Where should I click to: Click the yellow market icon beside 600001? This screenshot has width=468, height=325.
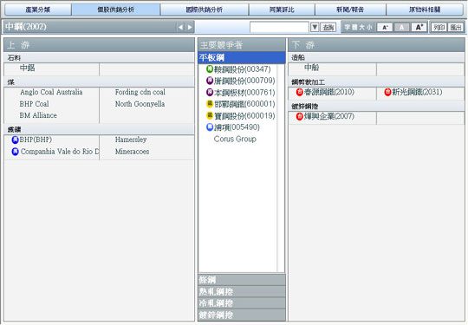(210, 104)
